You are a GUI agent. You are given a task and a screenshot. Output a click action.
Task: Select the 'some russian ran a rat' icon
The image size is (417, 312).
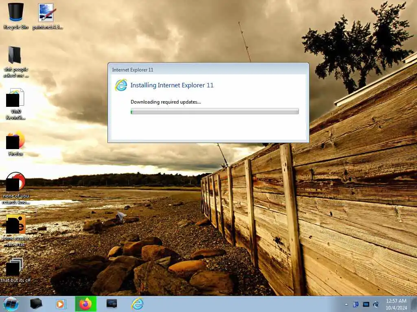(x=15, y=230)
